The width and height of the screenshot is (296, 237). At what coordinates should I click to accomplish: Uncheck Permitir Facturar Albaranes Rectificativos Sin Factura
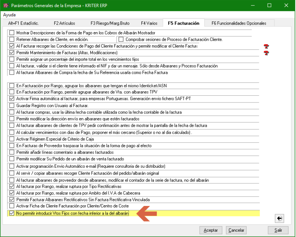12,200
